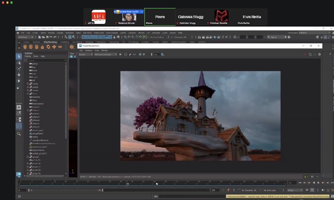This screenshot has height=200, width=334.
Task: Click the Save Scene disk icon
Action: click(47, 37)
